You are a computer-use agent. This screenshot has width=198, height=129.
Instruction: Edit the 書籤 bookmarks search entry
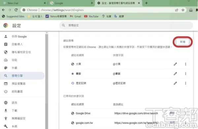[175, 74]
